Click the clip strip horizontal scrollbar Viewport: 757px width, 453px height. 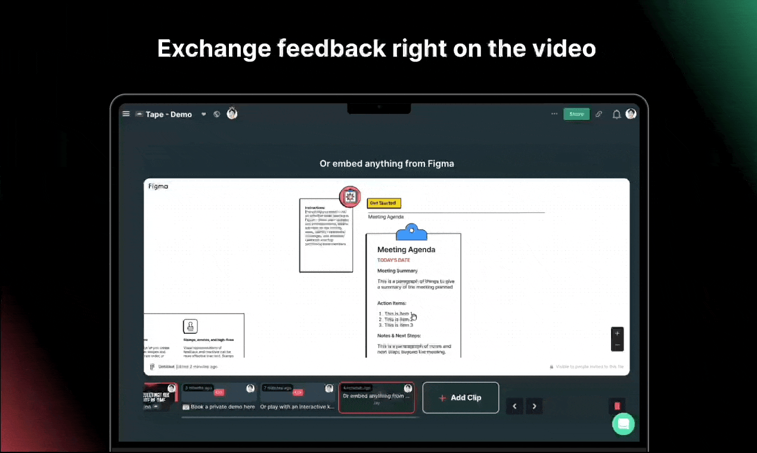300,417
